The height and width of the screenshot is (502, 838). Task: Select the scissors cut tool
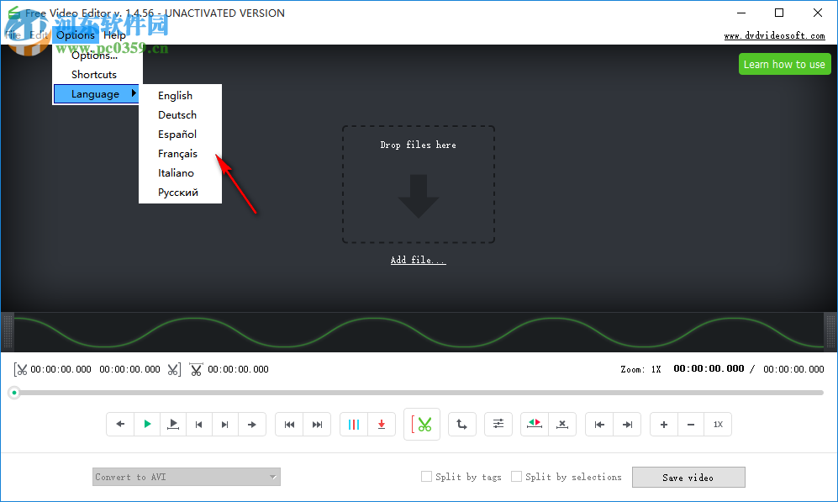(x=421, y=425)
